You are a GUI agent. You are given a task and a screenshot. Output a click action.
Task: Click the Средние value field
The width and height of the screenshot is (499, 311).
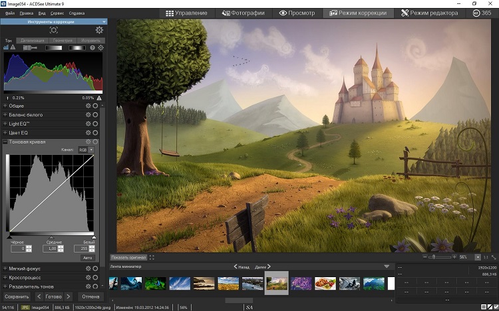51,249
